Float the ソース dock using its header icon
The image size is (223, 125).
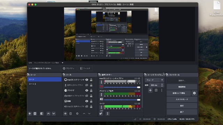(x=64, y=75)
